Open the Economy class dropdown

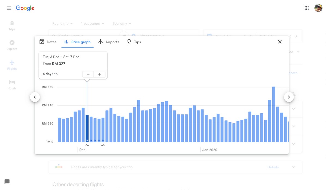pyautogui.click(x=122, y=24)
